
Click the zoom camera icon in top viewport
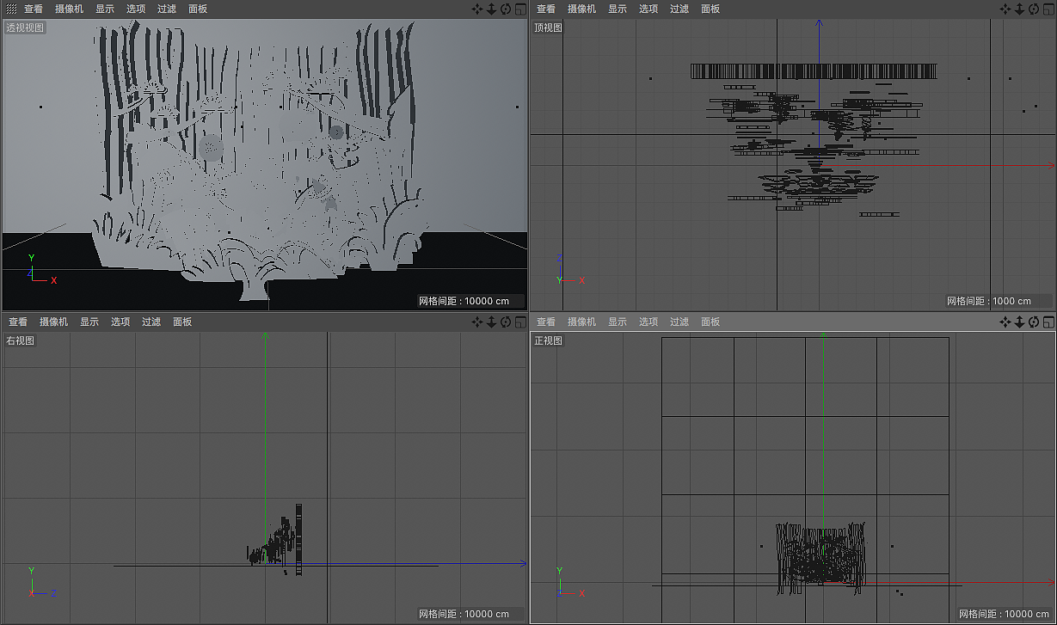[x=1019, y=9]
